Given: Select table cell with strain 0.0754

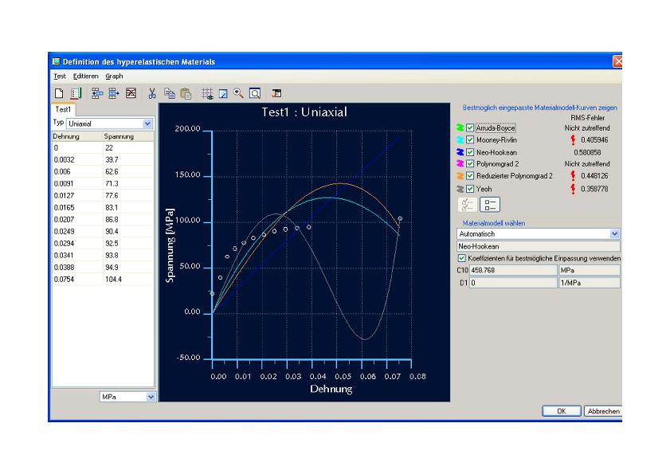Looking at the screenshot, I should [x=77, y=279].
